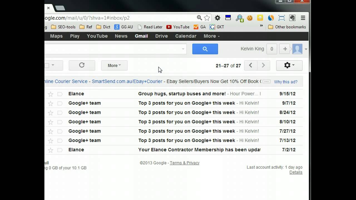Click the Kelvin King profile name
Viewport: 356px width, 200px height.
[x=252, y=49]
